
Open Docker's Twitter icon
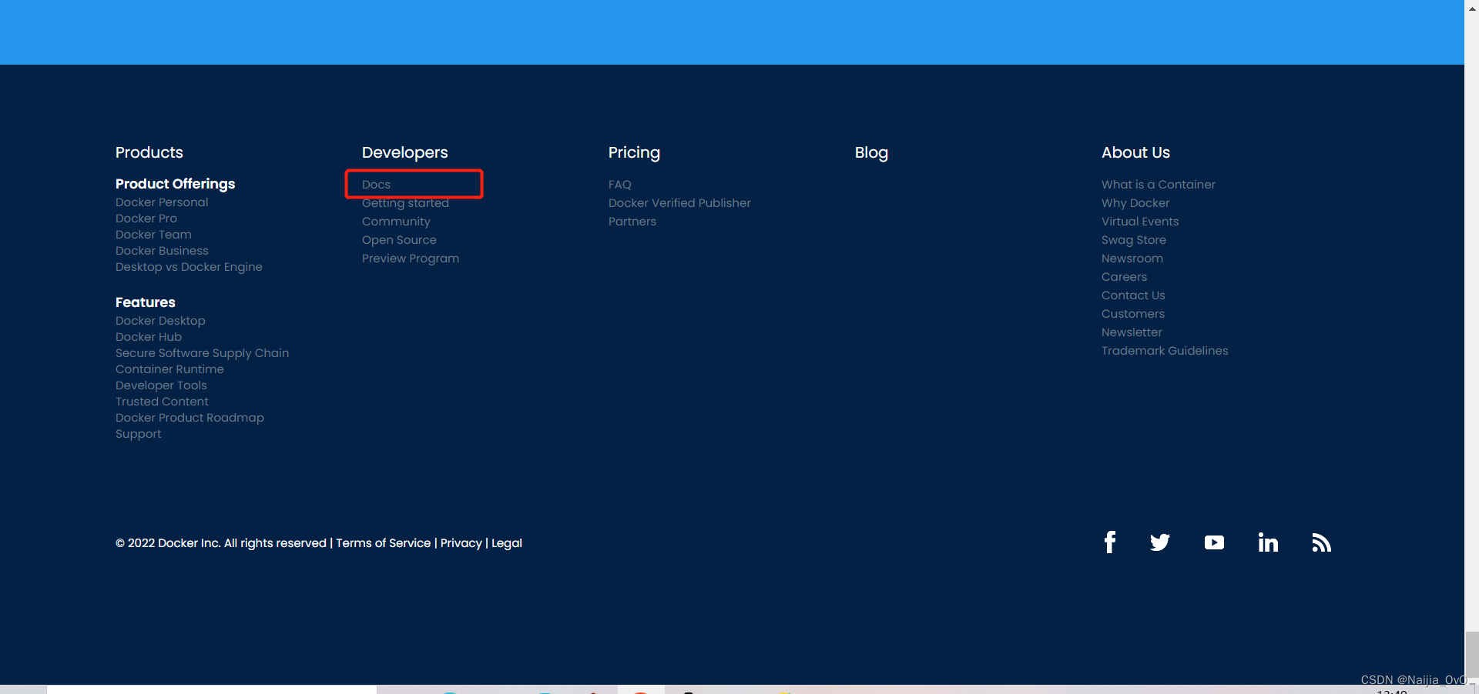click(1160, 542)
